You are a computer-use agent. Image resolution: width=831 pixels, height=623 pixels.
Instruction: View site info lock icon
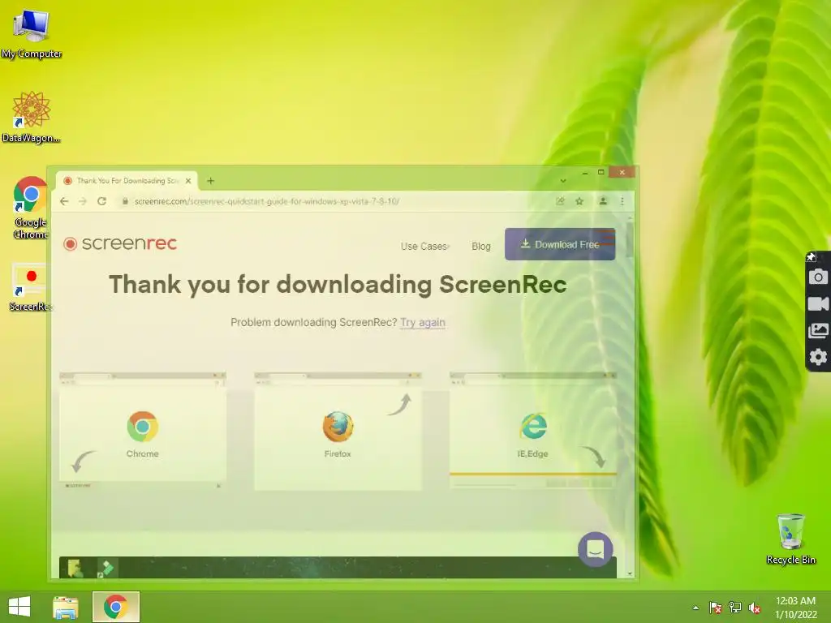click(125, 201)
